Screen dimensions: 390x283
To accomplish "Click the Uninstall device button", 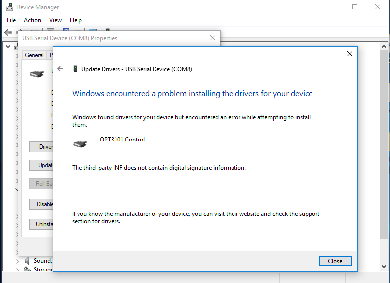I will [x=41, y=224].
